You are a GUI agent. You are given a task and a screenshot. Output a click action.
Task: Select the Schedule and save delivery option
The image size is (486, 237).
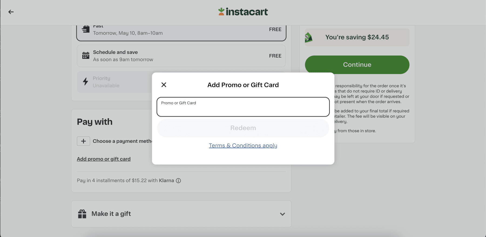tap(181, 56)
